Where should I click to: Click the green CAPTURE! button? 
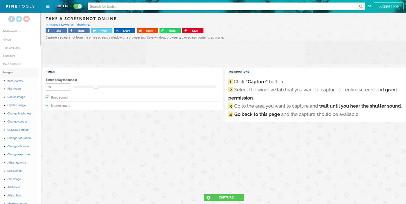tap(224, 197)
